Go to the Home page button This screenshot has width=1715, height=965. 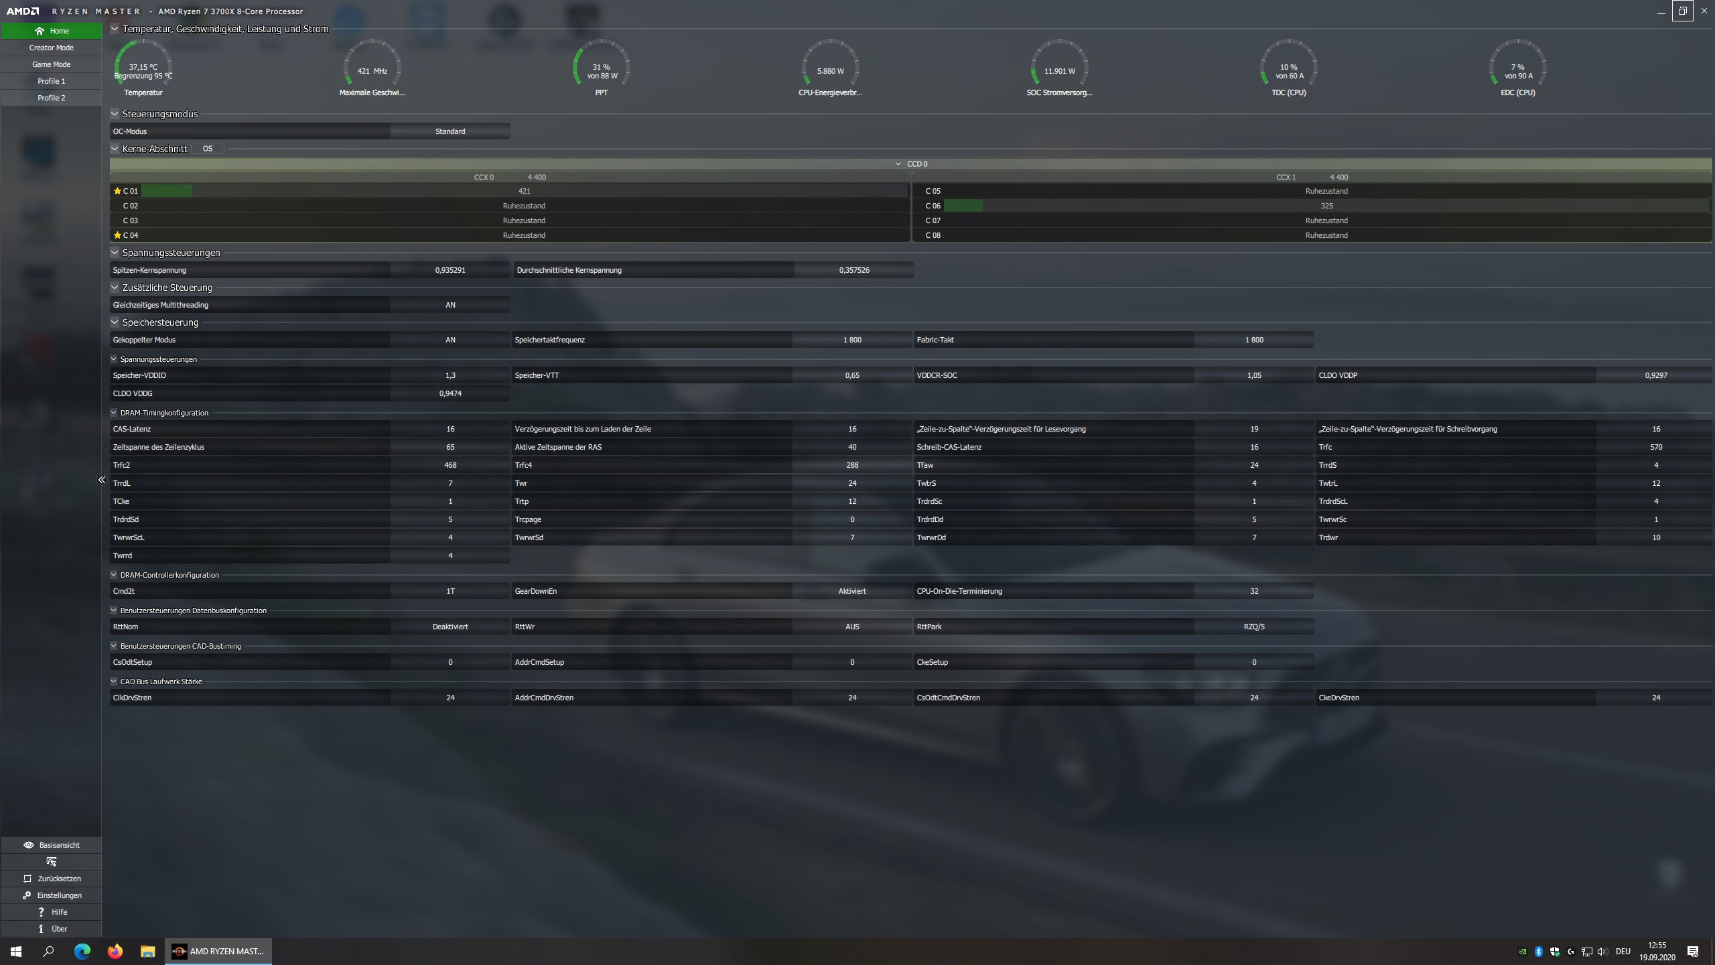(x=51, y=31)
